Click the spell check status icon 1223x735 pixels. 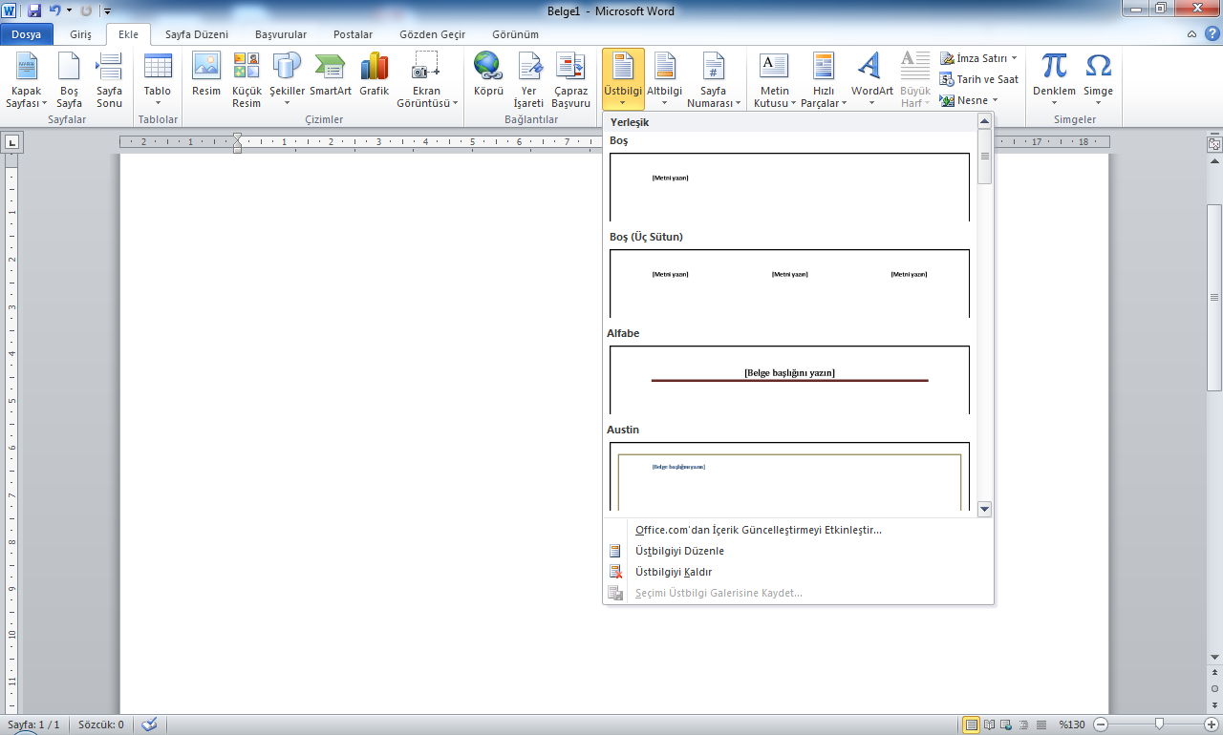[x=148, y=724]
